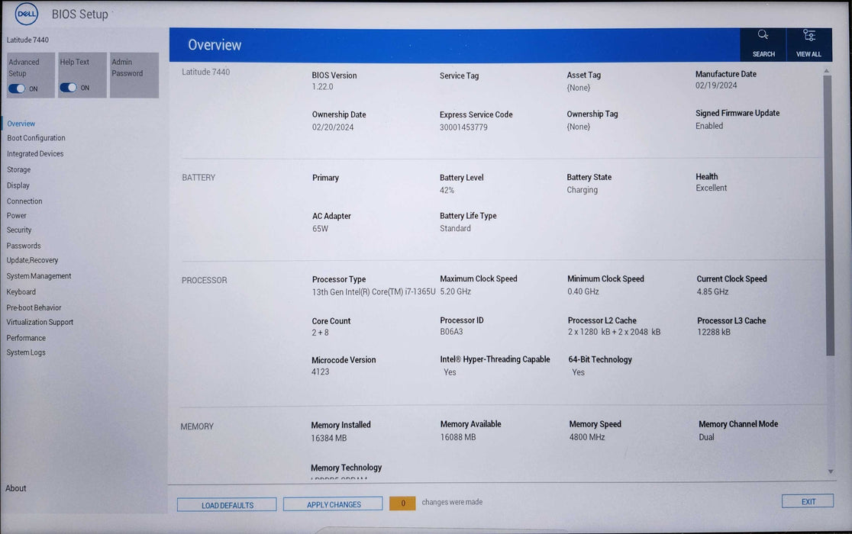Click Memory Installed 16384 MB
The width and height of the screenshot is (852, 534).
coord(329,438)
